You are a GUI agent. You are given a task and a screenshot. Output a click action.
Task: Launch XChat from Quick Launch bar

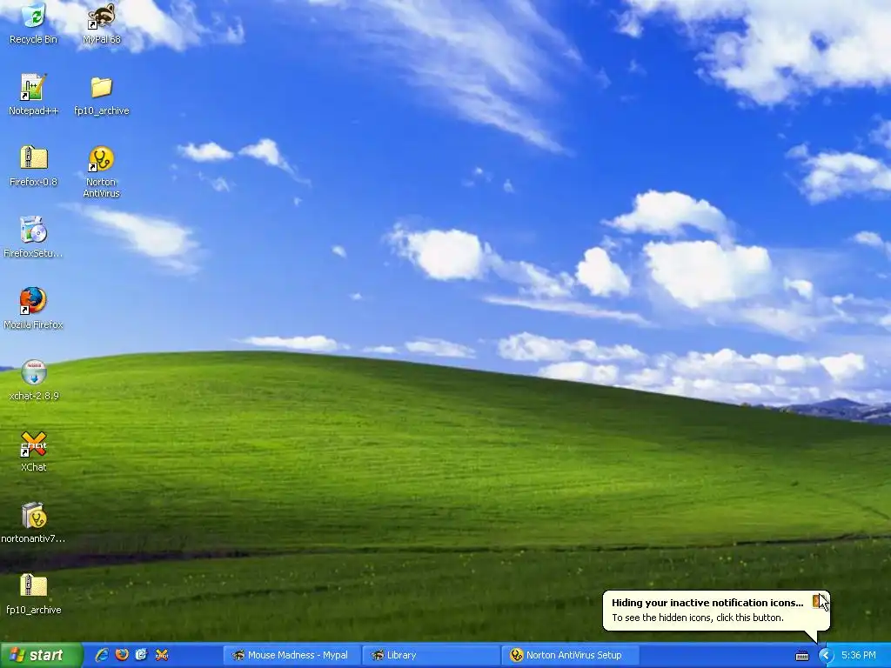coord(161,655)
